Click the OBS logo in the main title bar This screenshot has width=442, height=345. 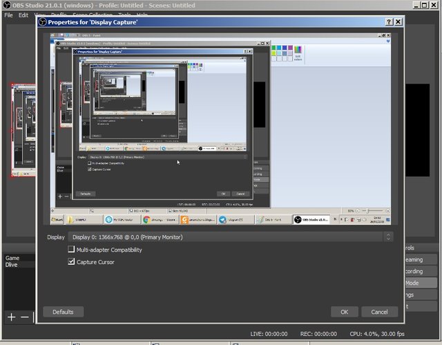pos(7,5)
